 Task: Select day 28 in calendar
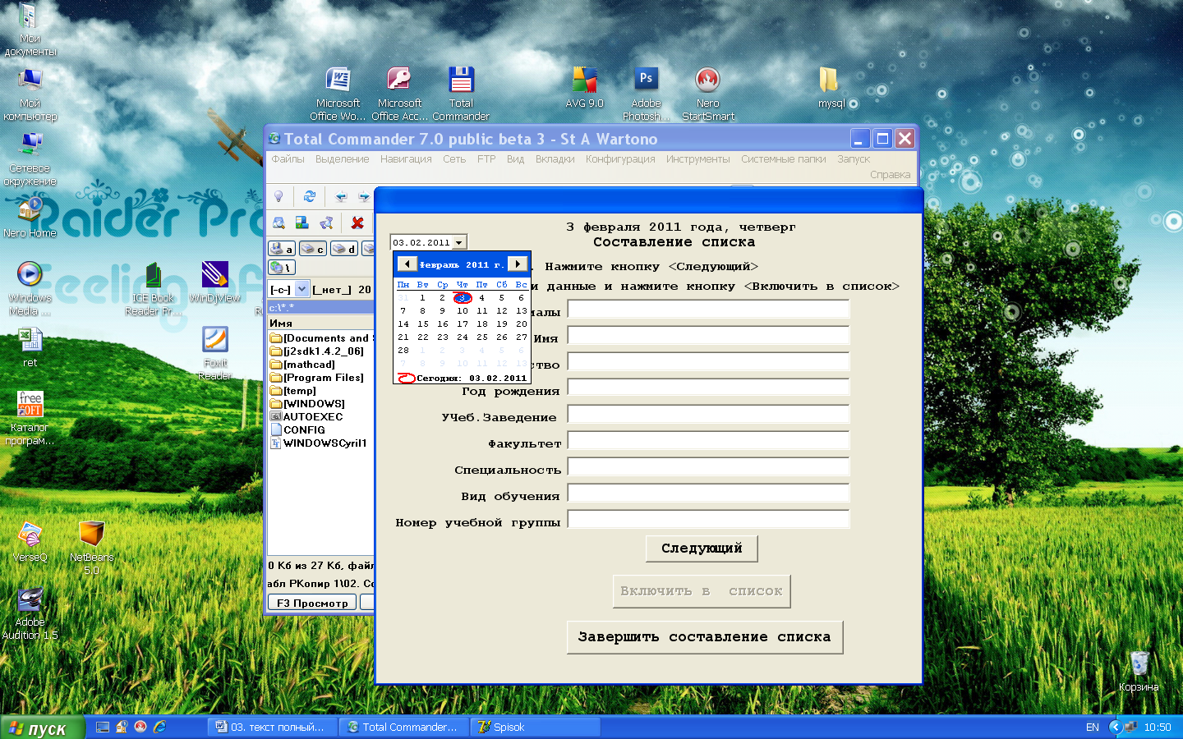(403, 351)
